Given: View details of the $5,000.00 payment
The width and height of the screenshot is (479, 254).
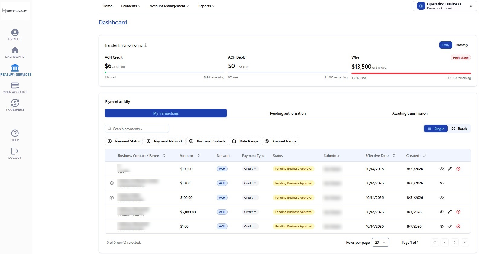Looking at the screenshot, I should (x=442, y=212).
